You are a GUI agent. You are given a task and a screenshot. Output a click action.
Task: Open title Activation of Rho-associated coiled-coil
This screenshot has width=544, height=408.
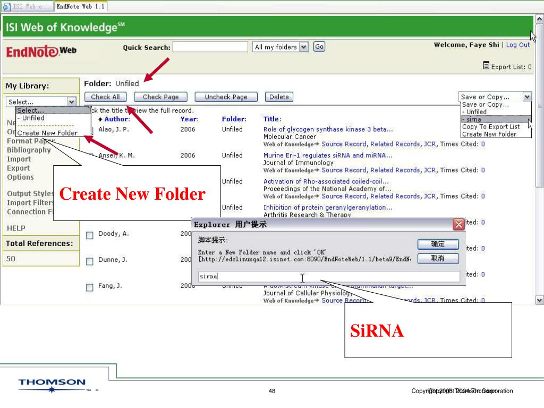326,182
